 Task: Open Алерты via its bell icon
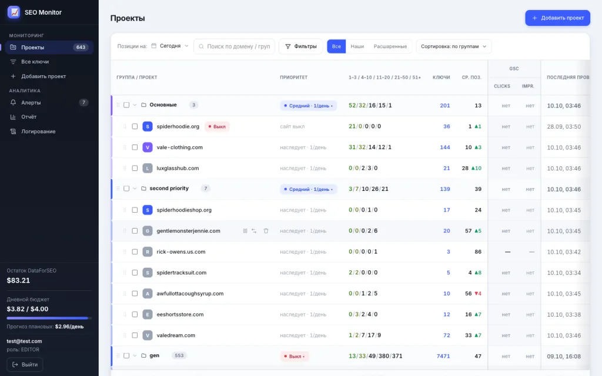[x=13, y=102]
